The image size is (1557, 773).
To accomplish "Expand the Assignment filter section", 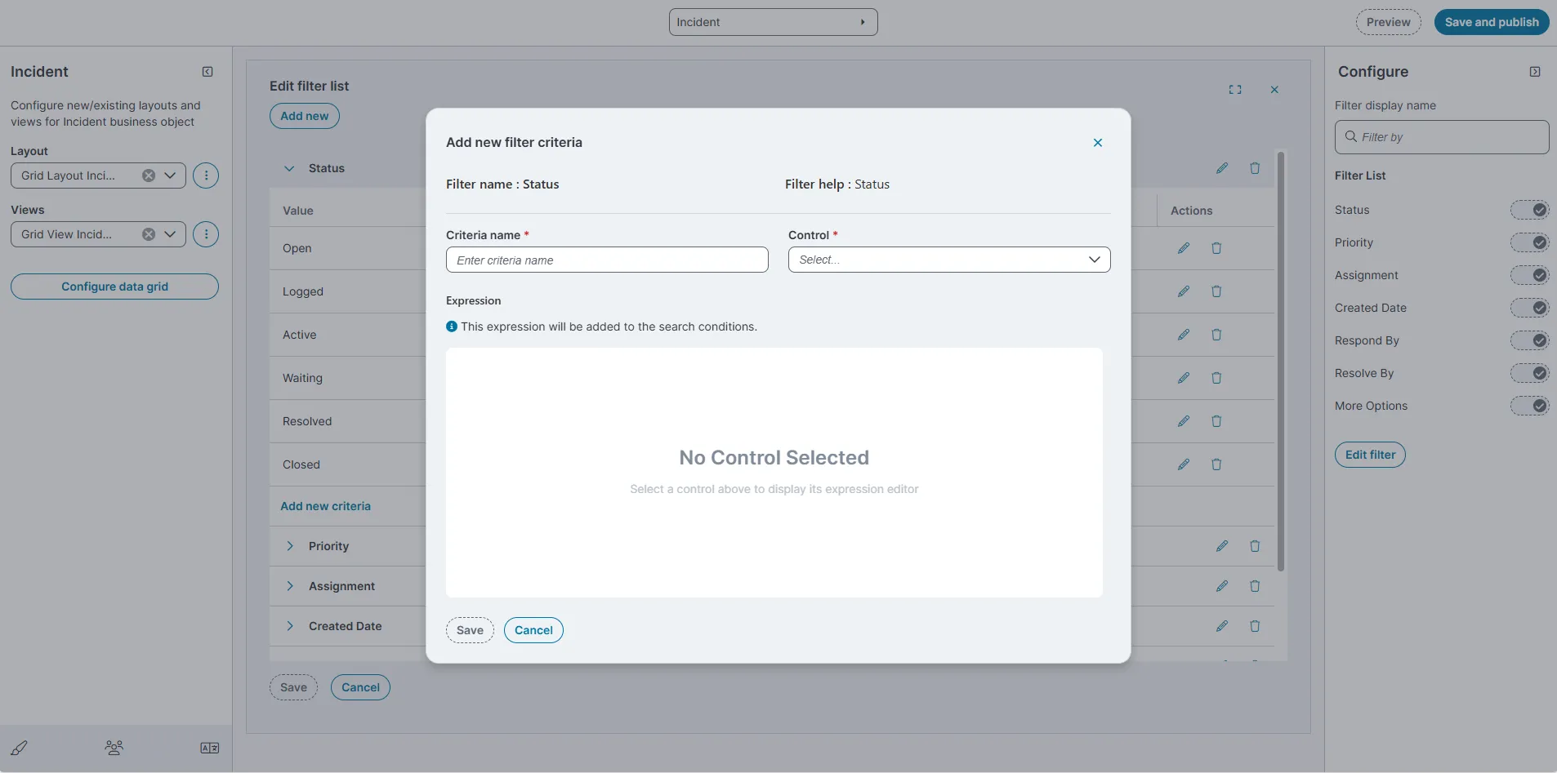I will (289, 586).
